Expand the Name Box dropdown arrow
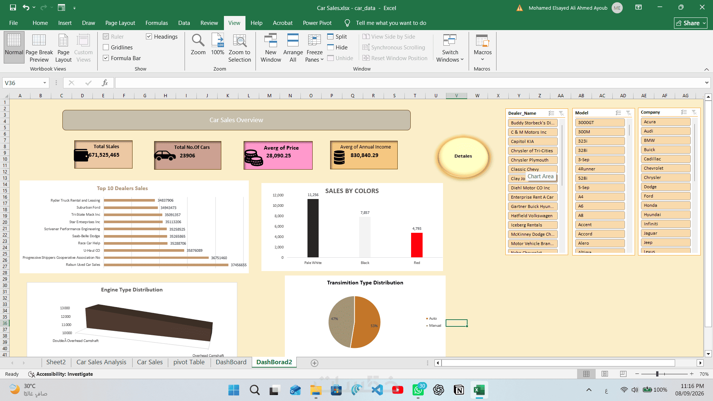This screenshot has width=713, height=401. [x=45, y=83]
